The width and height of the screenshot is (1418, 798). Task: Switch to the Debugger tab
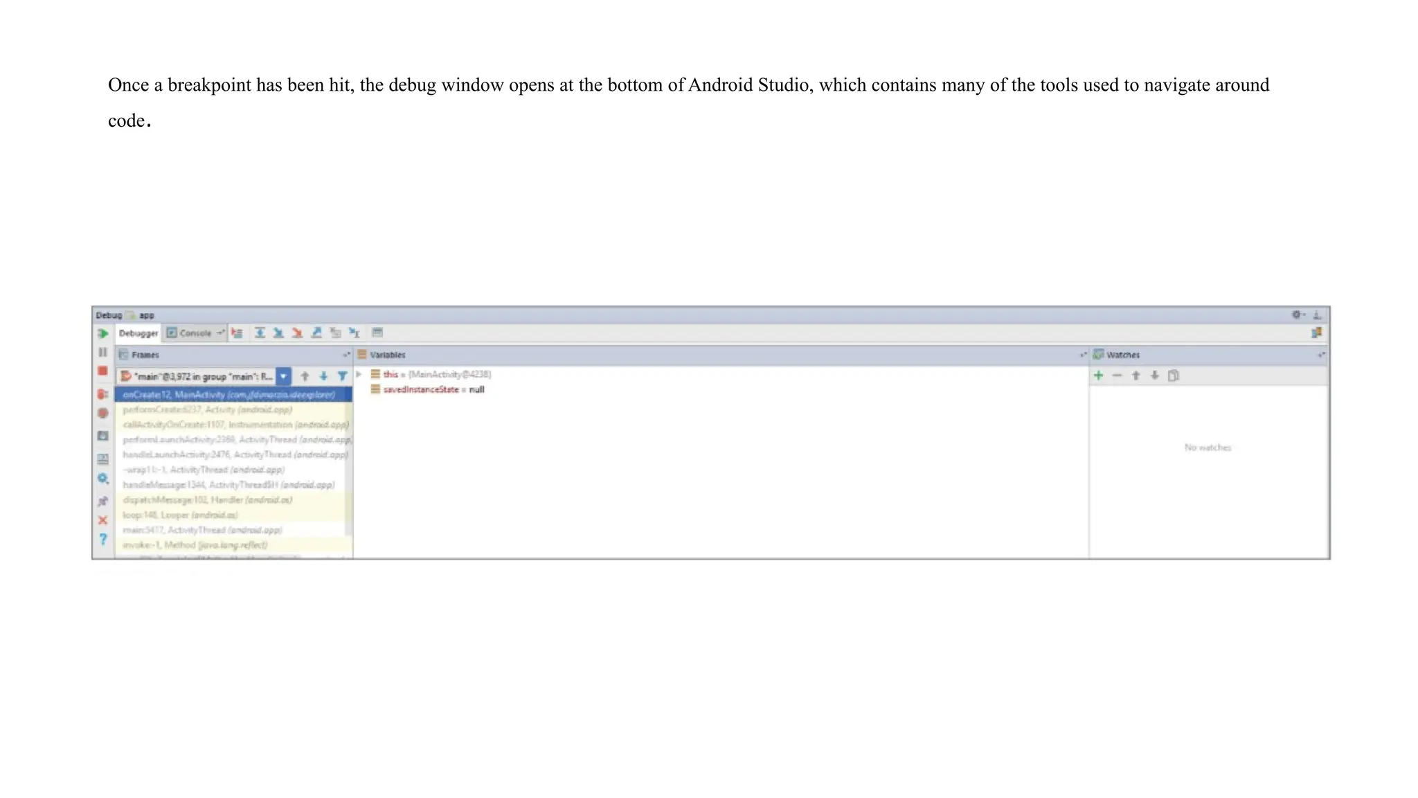138,333
